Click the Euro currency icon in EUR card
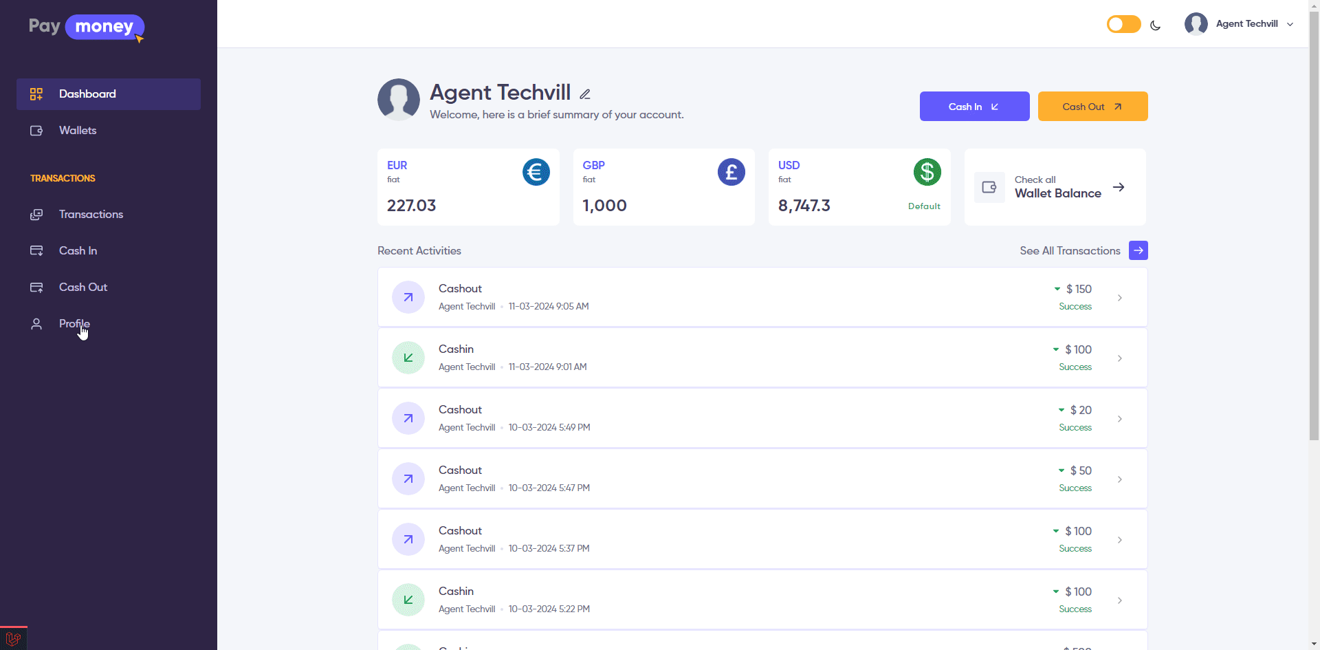The height and width of the screenshot is (650, 1320). [x=536, y=172]
